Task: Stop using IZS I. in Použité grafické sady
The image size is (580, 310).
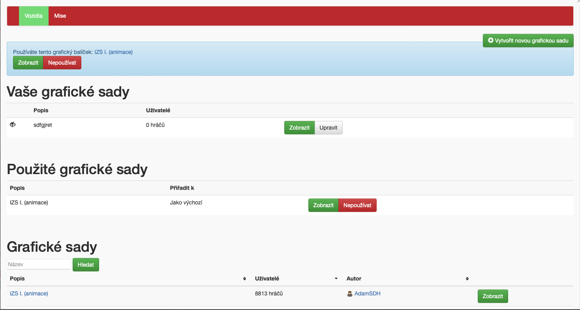Action: pyautogui.click(x=357, y=205)
